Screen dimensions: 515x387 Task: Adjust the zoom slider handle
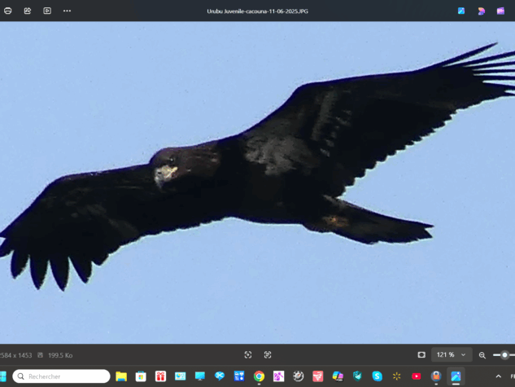tap(504, 355)
